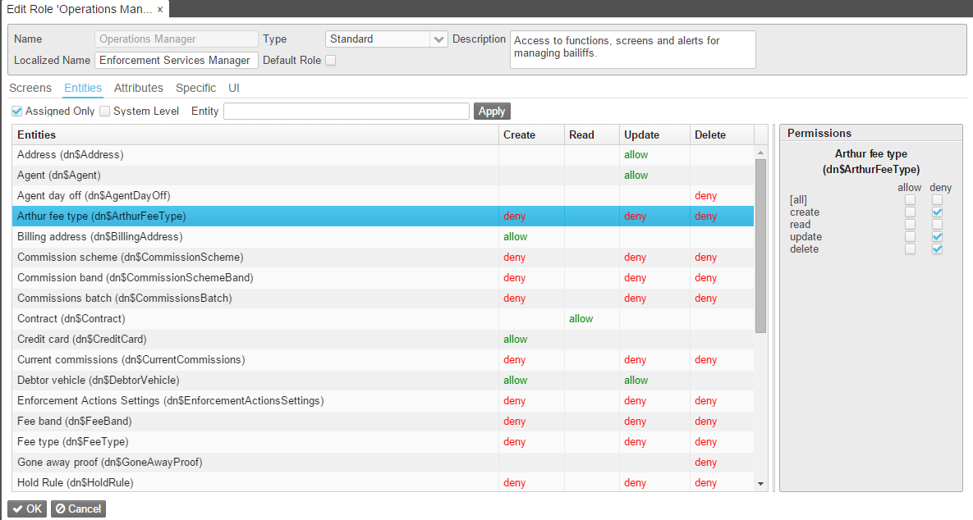Toggle the Default Role checkbox
Viewport: 973px width, 520px height.
click(330, 61)
